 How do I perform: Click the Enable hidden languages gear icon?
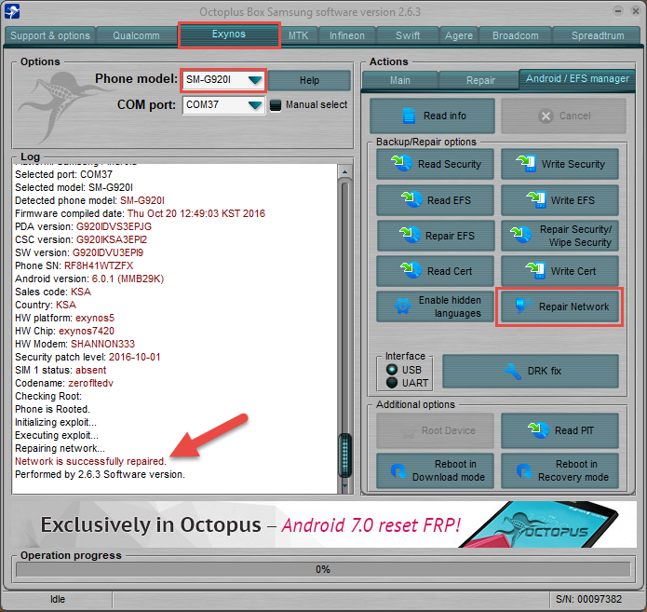point(403,306)
